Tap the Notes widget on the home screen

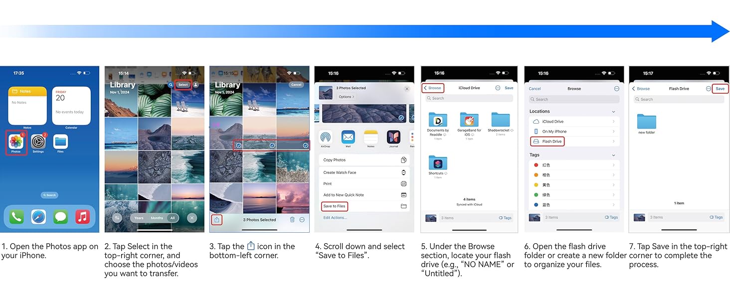(27, 106)
